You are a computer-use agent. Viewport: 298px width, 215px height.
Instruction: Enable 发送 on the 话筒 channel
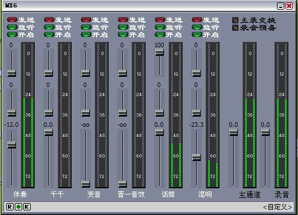[x=160, y=20]
